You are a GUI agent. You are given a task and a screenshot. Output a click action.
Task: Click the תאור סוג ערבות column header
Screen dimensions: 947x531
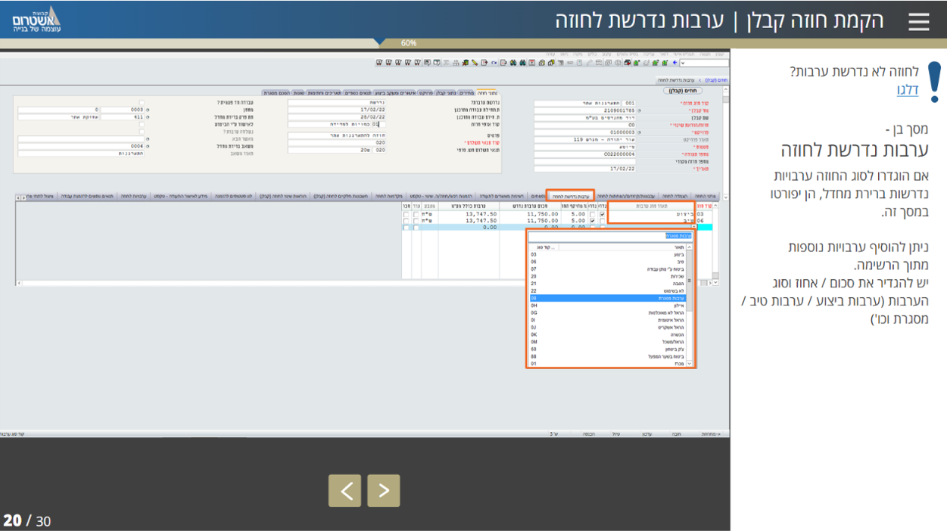[652, 206]
